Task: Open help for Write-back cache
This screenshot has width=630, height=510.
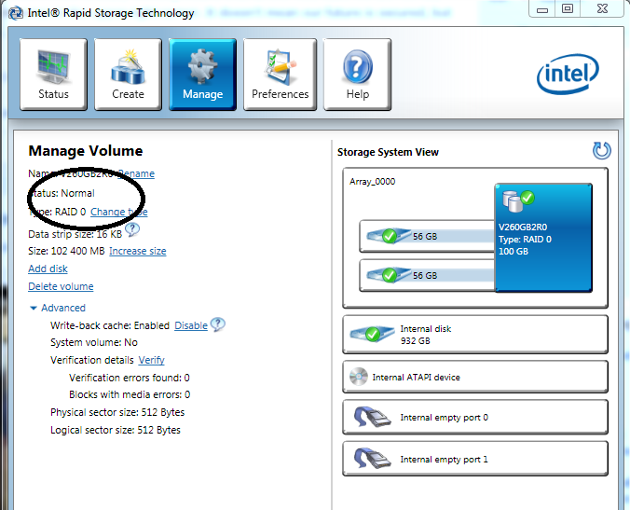Action: coord(218,324)
